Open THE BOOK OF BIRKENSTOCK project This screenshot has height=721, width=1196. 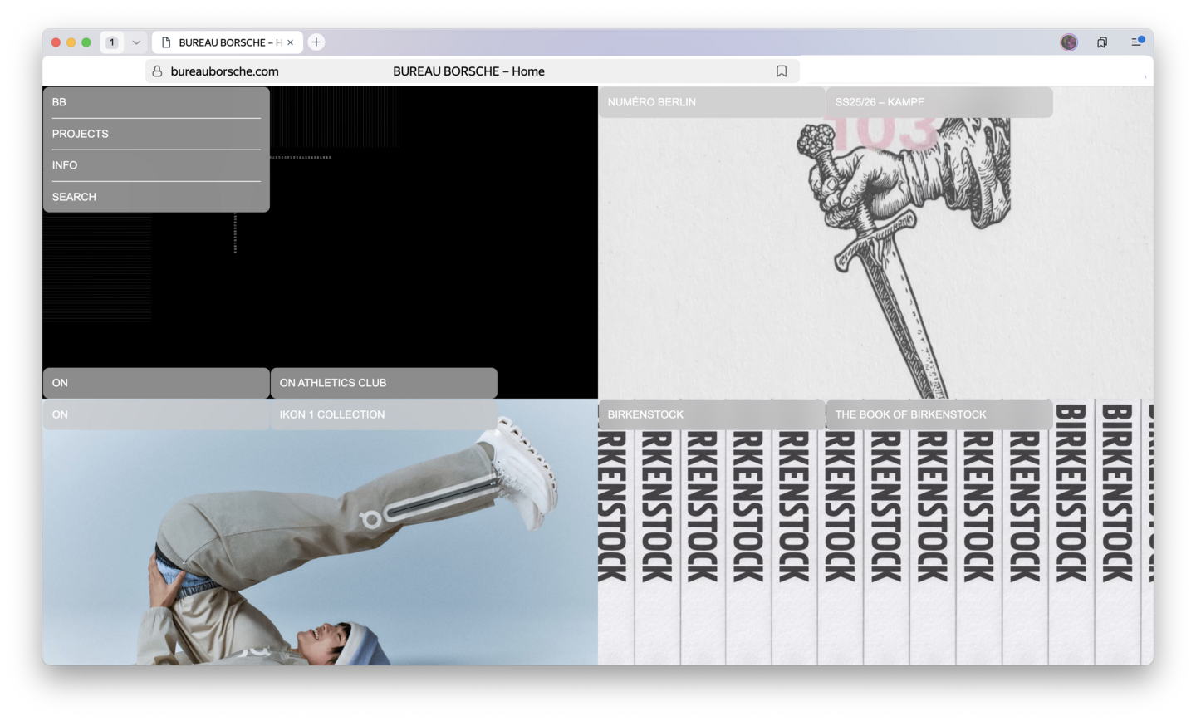pos(939,414)
